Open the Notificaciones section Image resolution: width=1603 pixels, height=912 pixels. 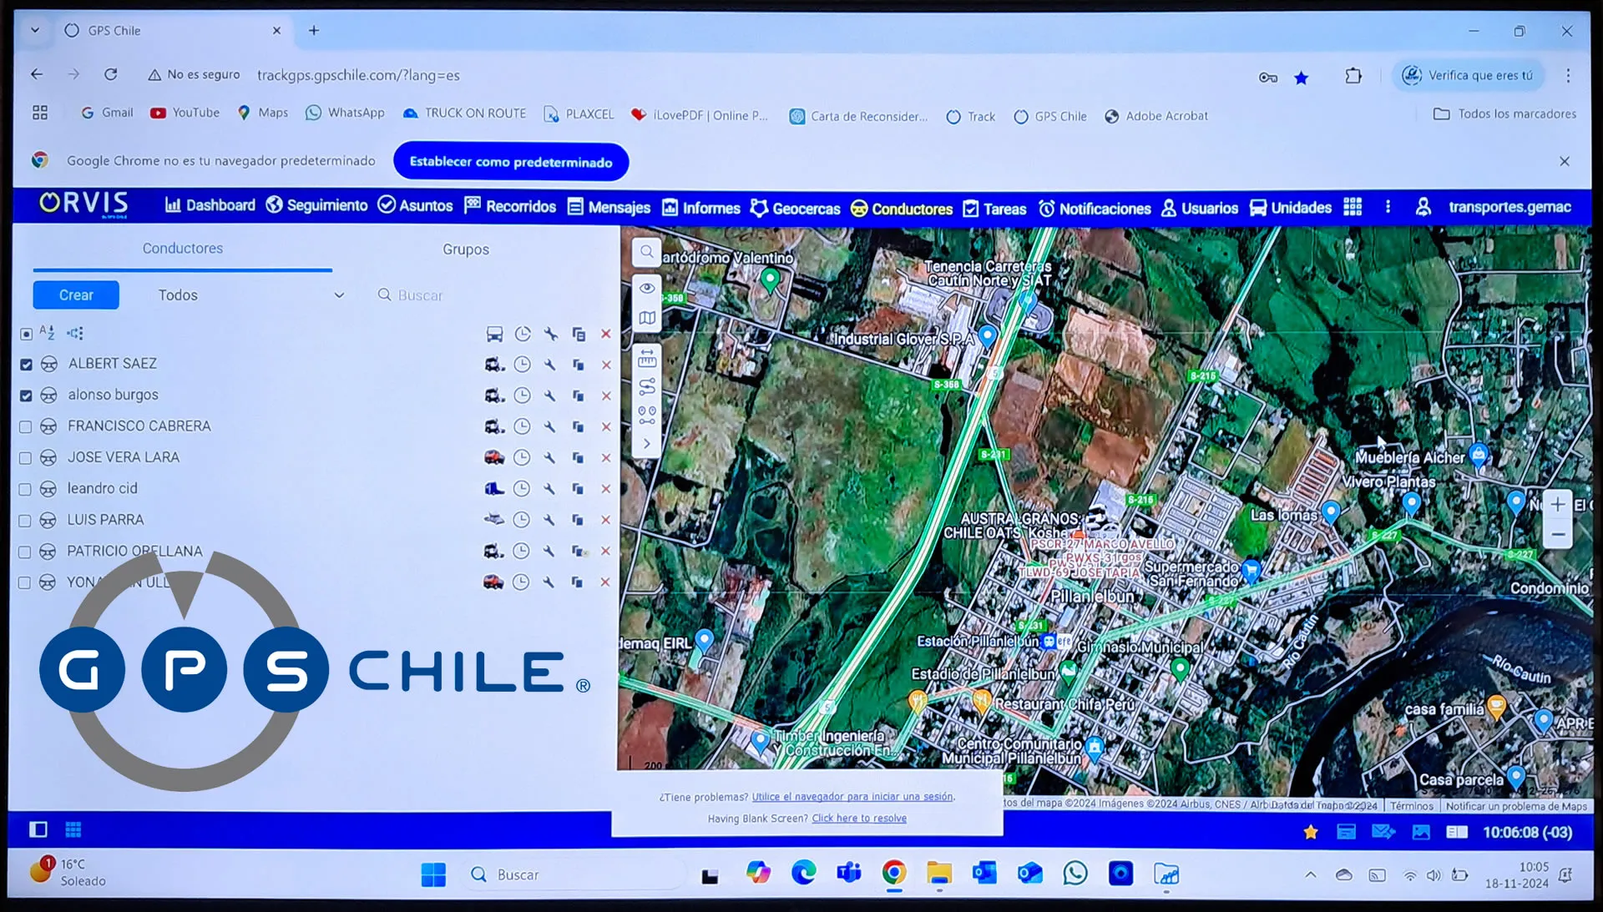point(1095,209)
